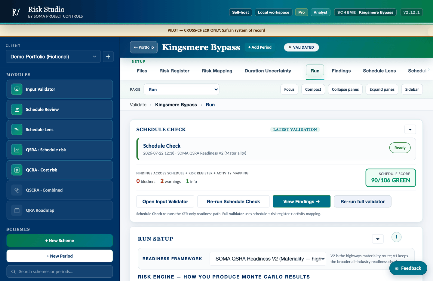Click the QSCRA Combined icon
The image size is (433, 281).
[x=17, y=190]
